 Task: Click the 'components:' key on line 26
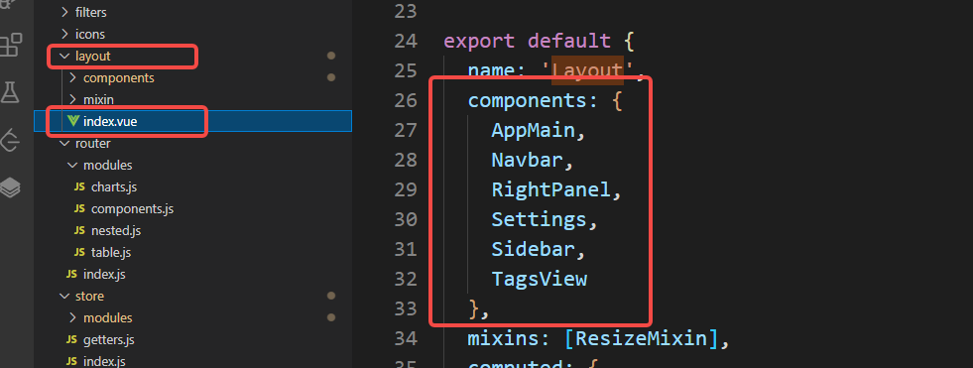pos(533,101)
